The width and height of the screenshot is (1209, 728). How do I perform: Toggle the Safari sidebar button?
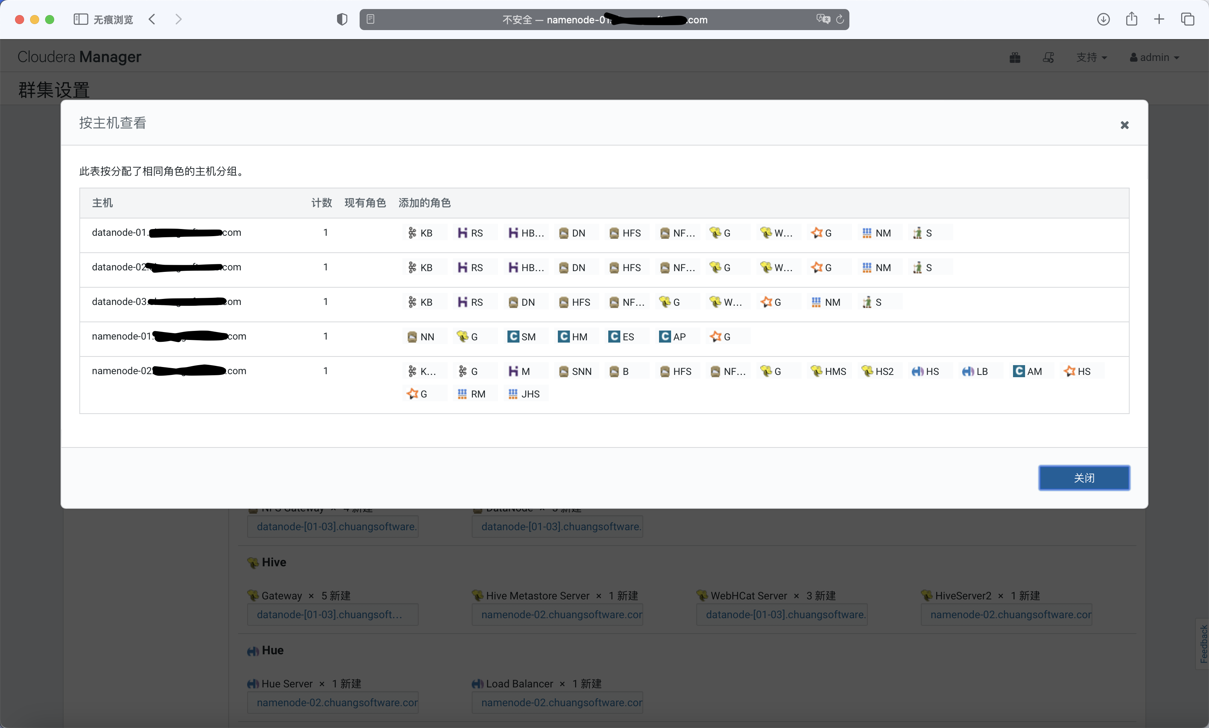pos(80,19)
